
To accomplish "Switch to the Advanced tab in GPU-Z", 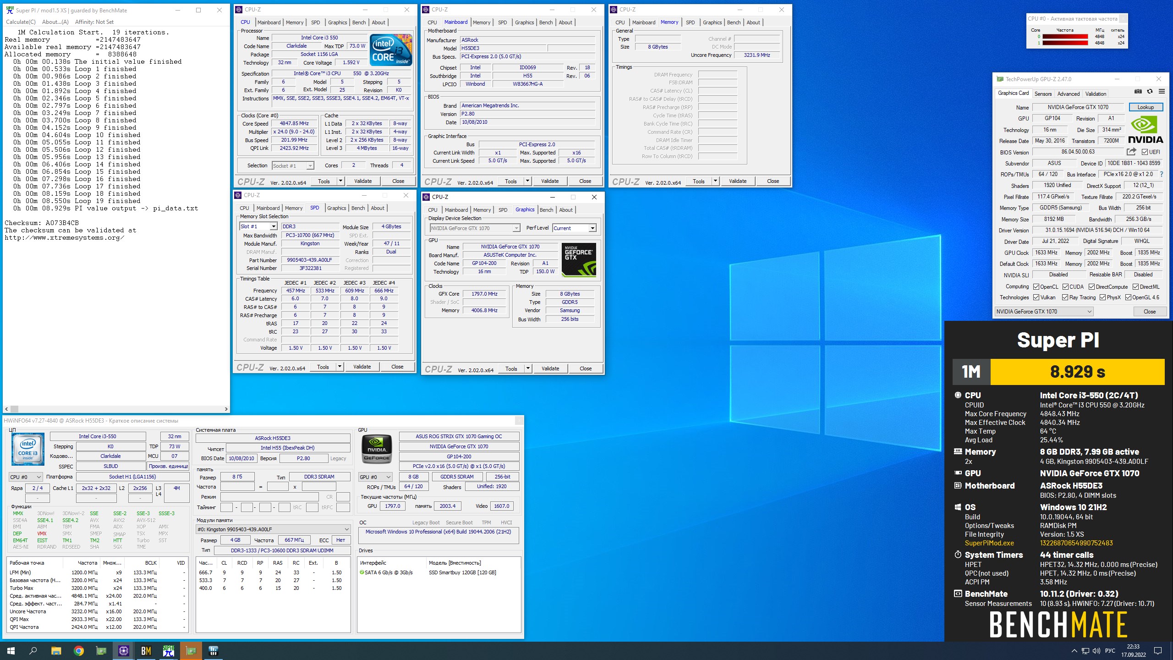I will coord(1068,94).
